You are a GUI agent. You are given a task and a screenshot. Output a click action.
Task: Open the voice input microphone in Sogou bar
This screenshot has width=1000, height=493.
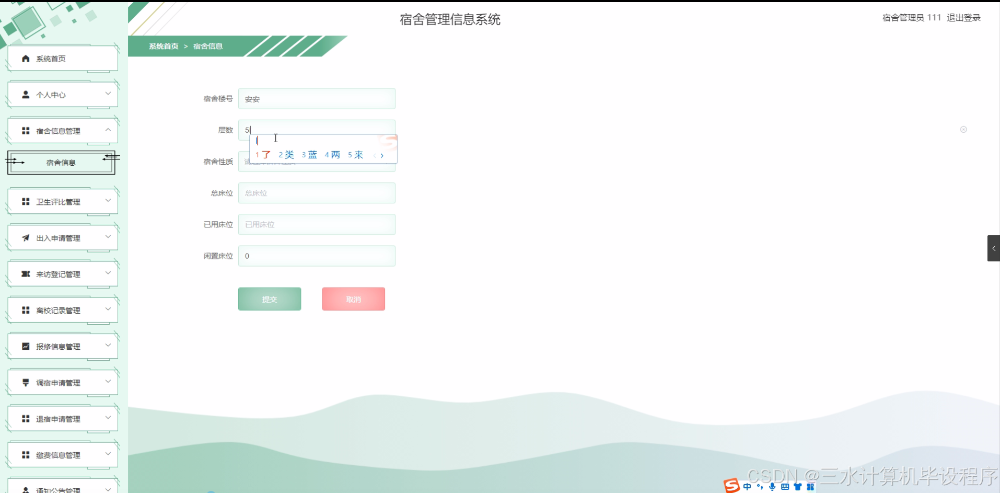772,486
